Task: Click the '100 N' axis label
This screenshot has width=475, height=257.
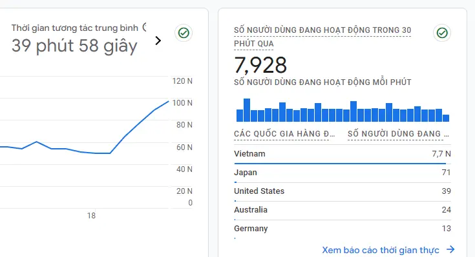Action: [182, 103]
